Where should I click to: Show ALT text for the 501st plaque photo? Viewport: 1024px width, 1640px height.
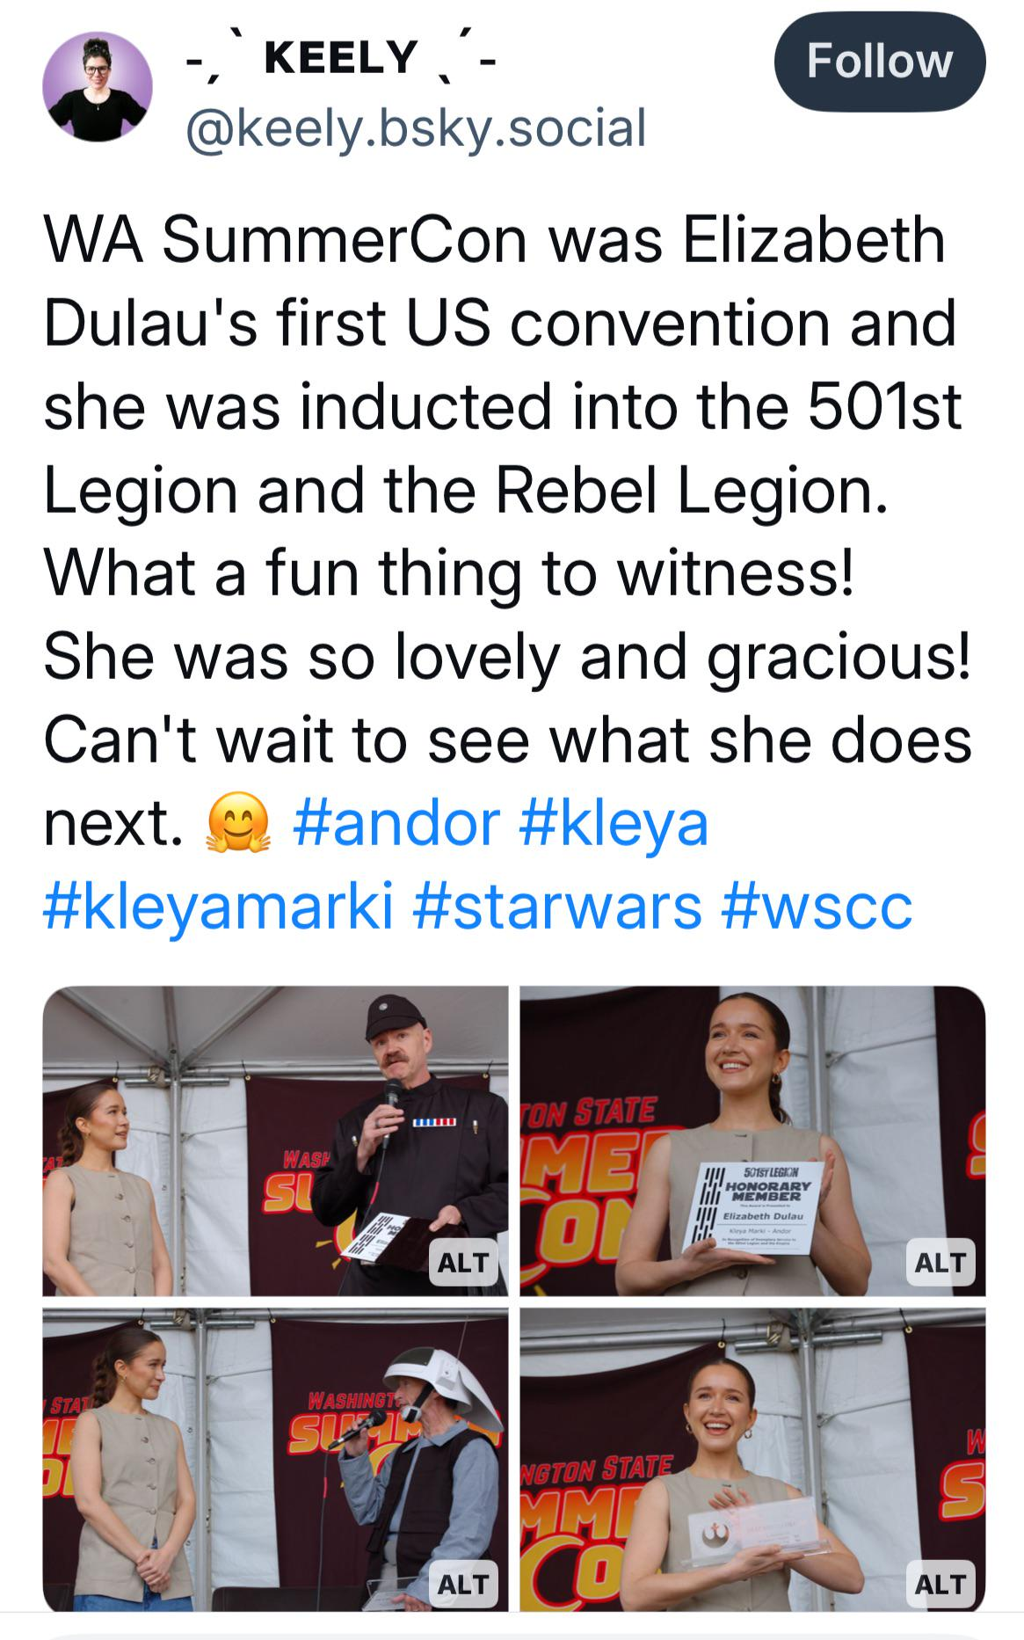[x=940, y=1262]
